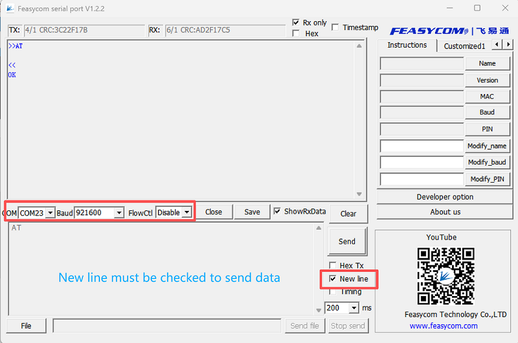Enable the Hex display checkbox
This screenshot has height=343, width=518.
click(x=296, y=33)
